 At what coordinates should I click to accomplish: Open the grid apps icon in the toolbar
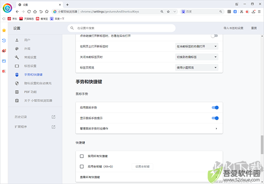click(x=229, y=11)
